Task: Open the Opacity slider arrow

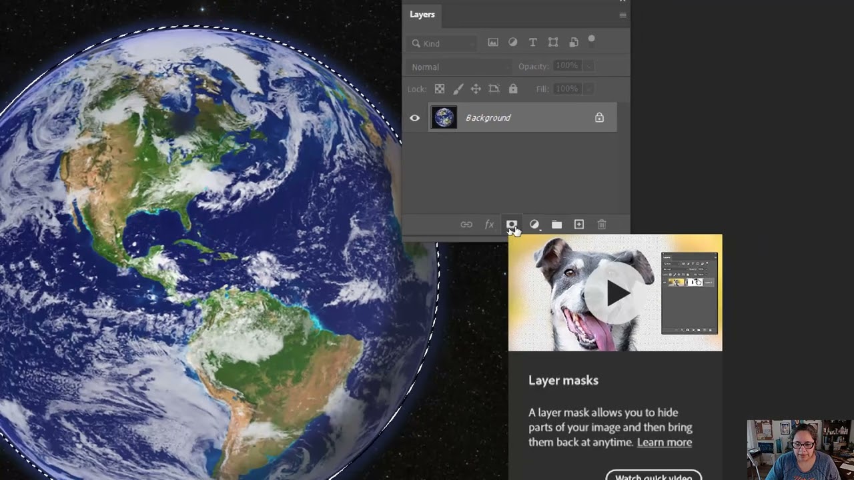Action: tap(588, 66)
